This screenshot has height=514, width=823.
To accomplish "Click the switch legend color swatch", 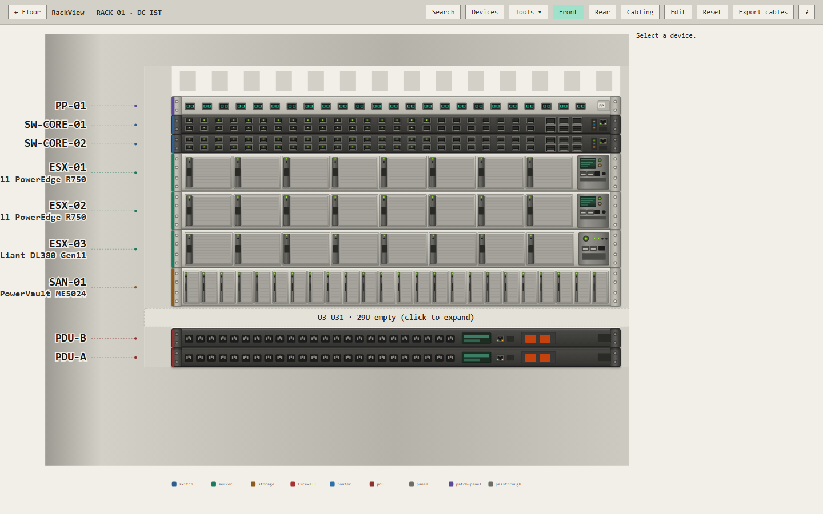I will 174,484.
